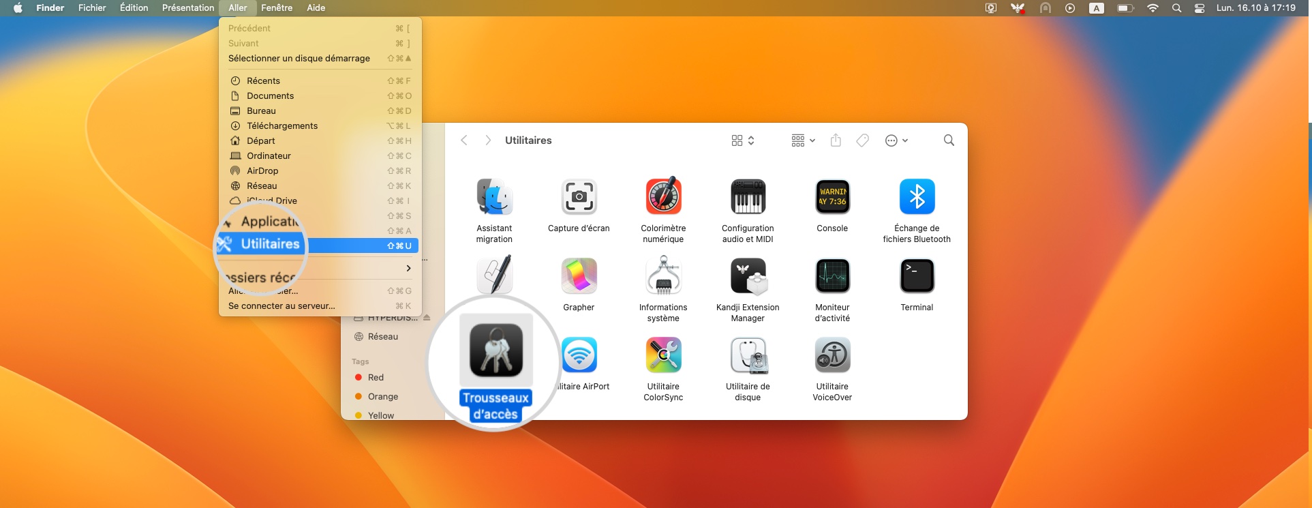This screenshot has width=1312, height=508.
Task: Open the Aide menu
Action: (316, 8)
